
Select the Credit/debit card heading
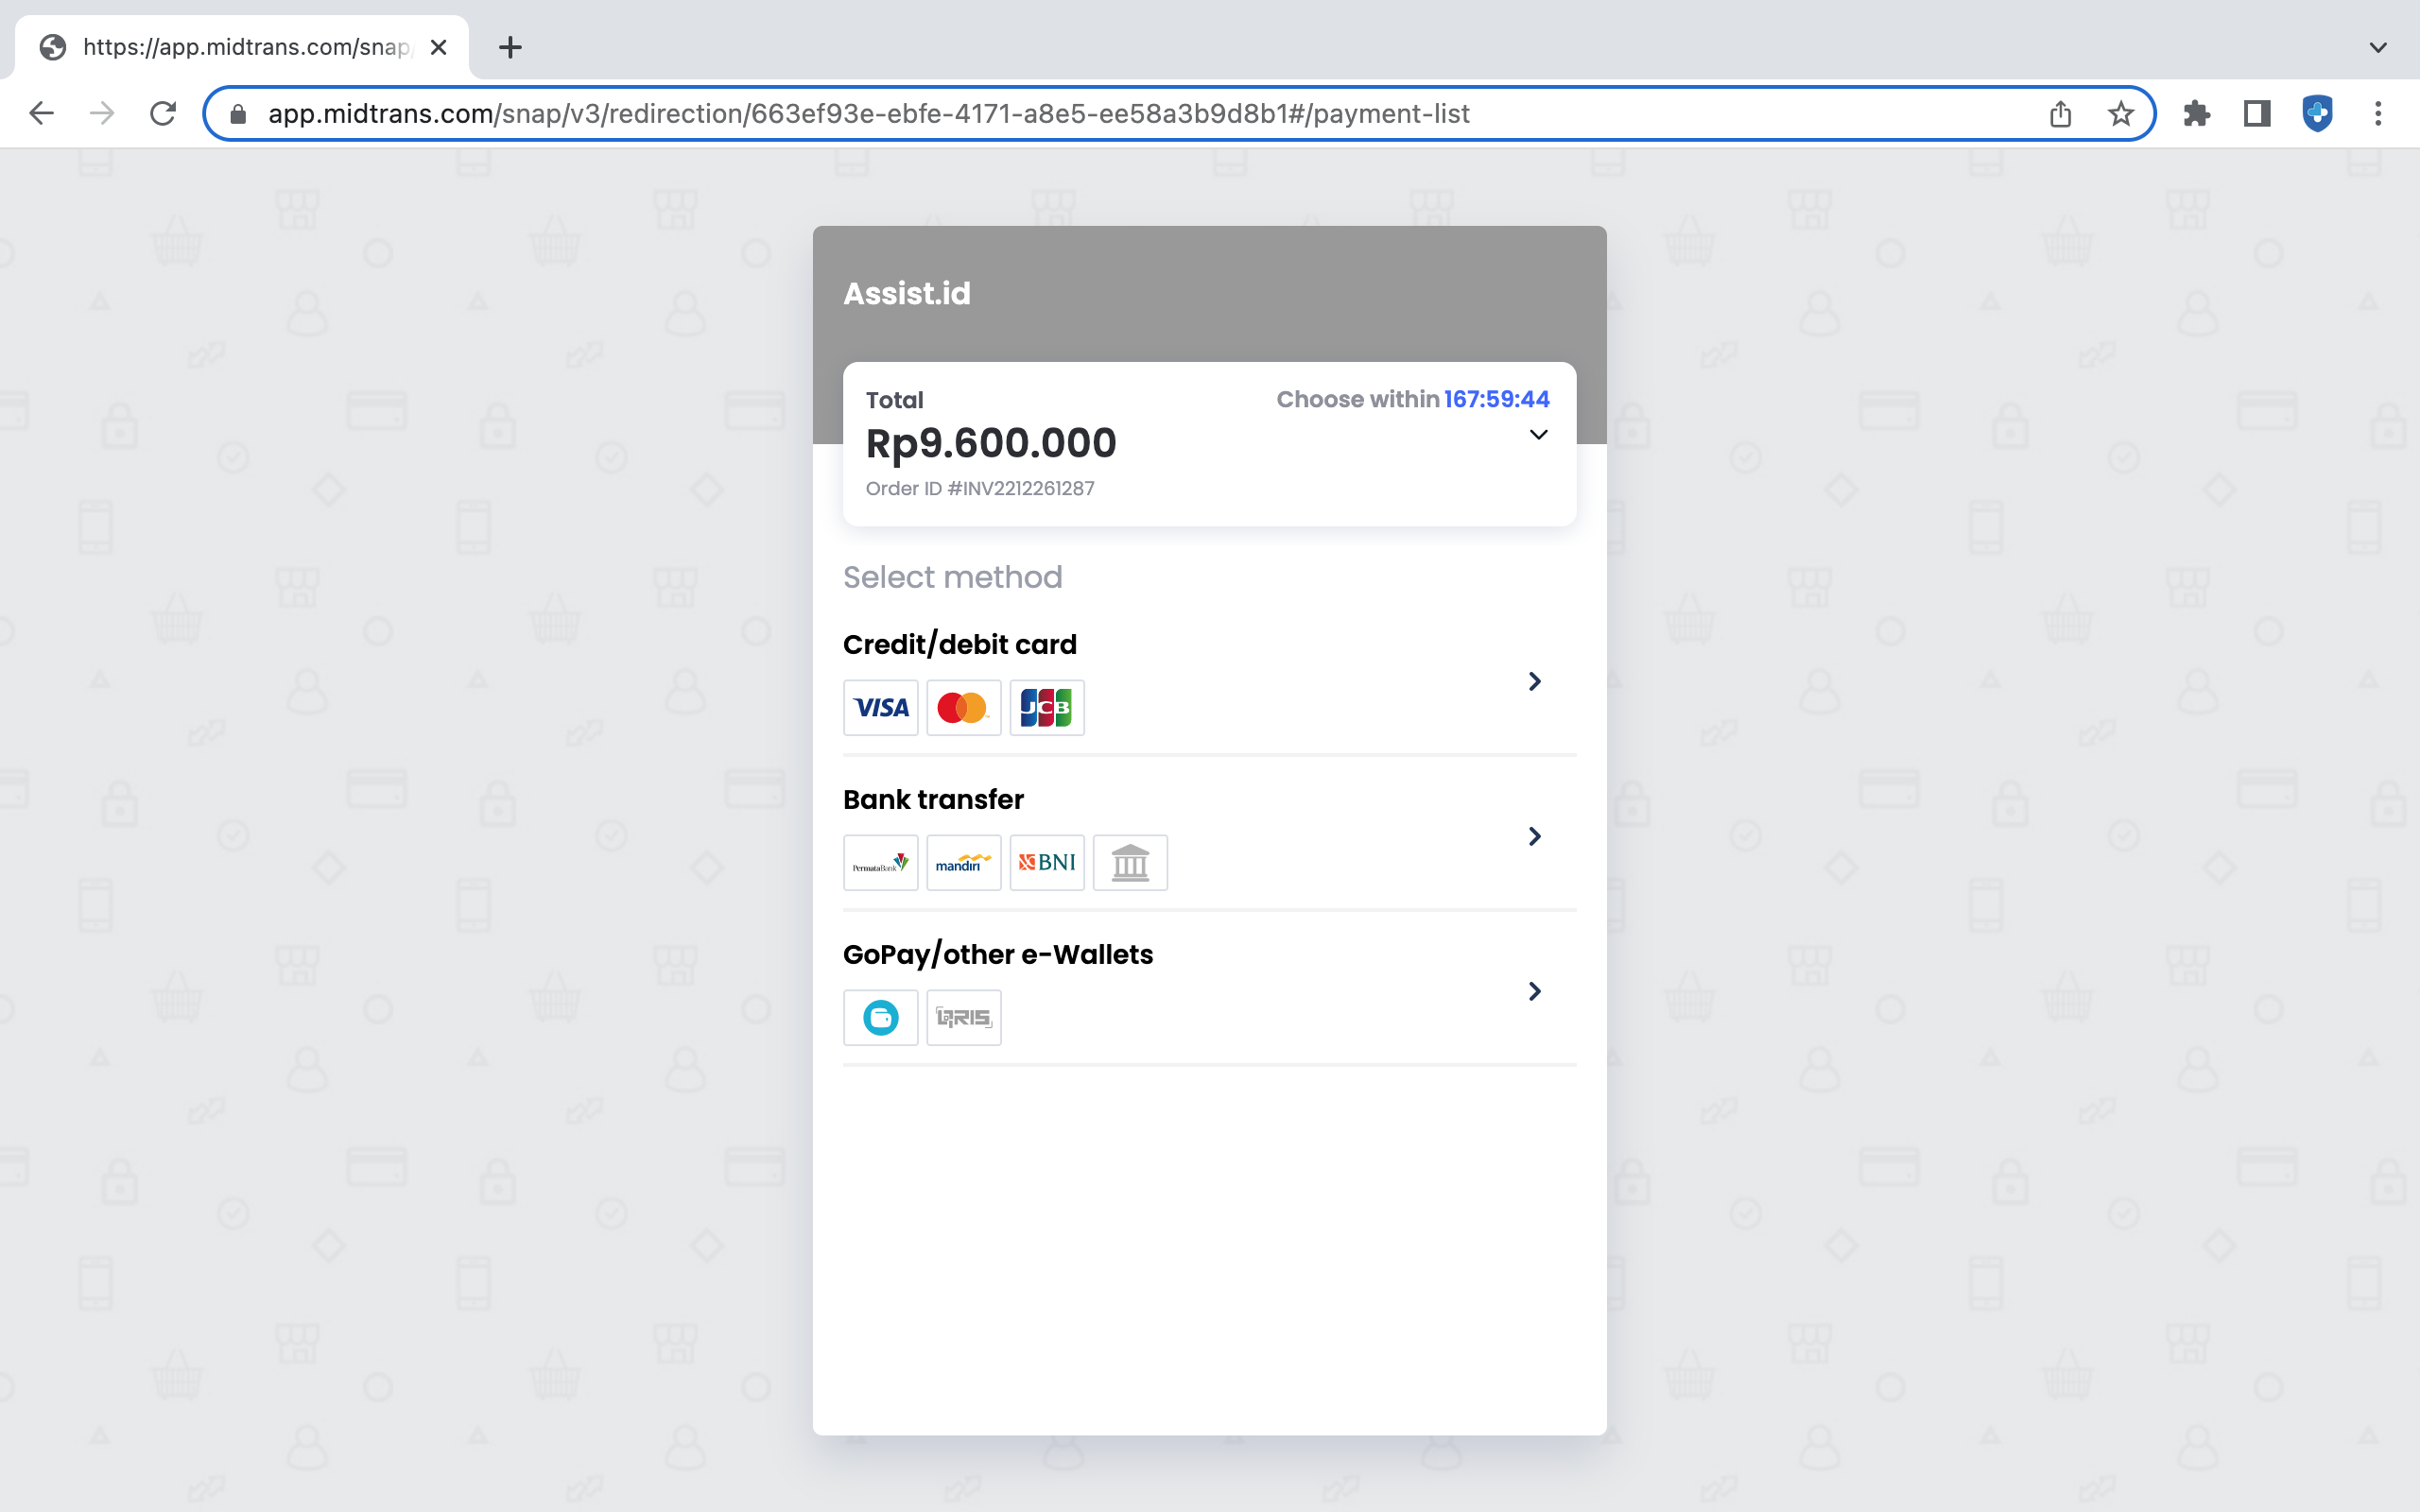pyautogui.click(x=959, y=645)
